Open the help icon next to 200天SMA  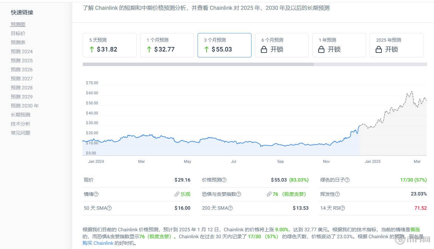point(230,208)
